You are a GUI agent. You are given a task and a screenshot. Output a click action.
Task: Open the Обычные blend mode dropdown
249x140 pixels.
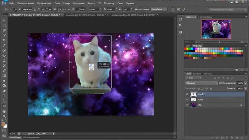202,83
